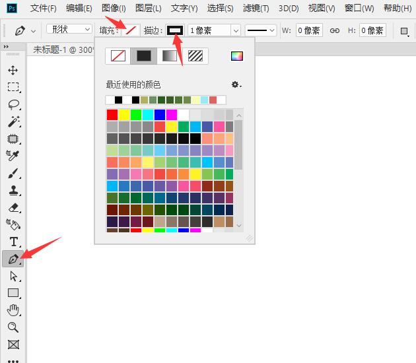
Task: Choose the Gradient fill type
Action: click(170, 56)
